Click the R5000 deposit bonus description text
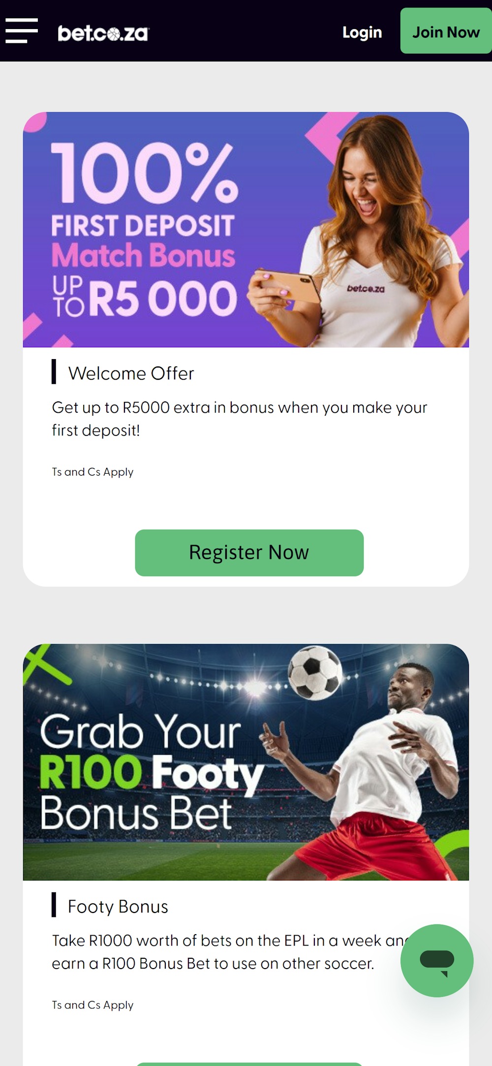 (240, 418)
